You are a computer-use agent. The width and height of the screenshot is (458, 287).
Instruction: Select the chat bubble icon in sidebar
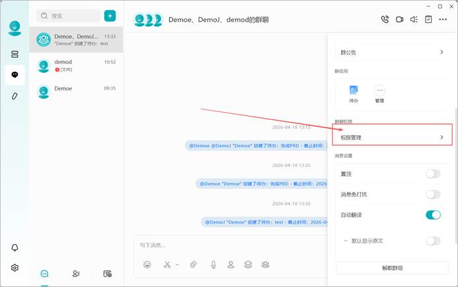point(15,75)
